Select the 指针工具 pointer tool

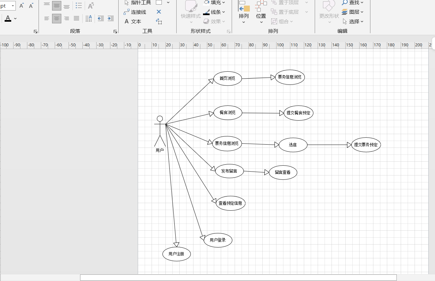point(137,3)
